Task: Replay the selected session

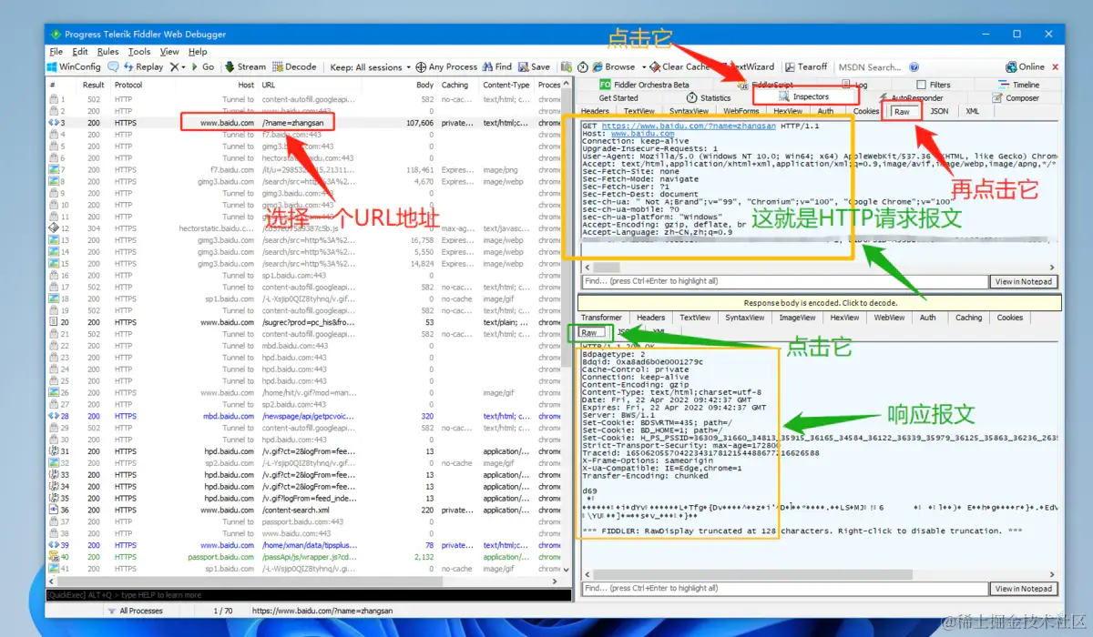Action: point(144,66)
